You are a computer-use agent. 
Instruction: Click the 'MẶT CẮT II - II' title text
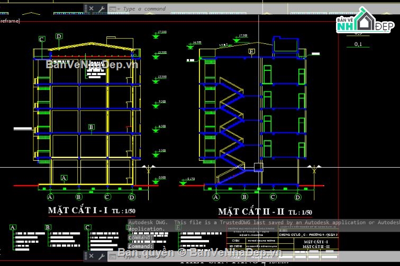point(252,212)
